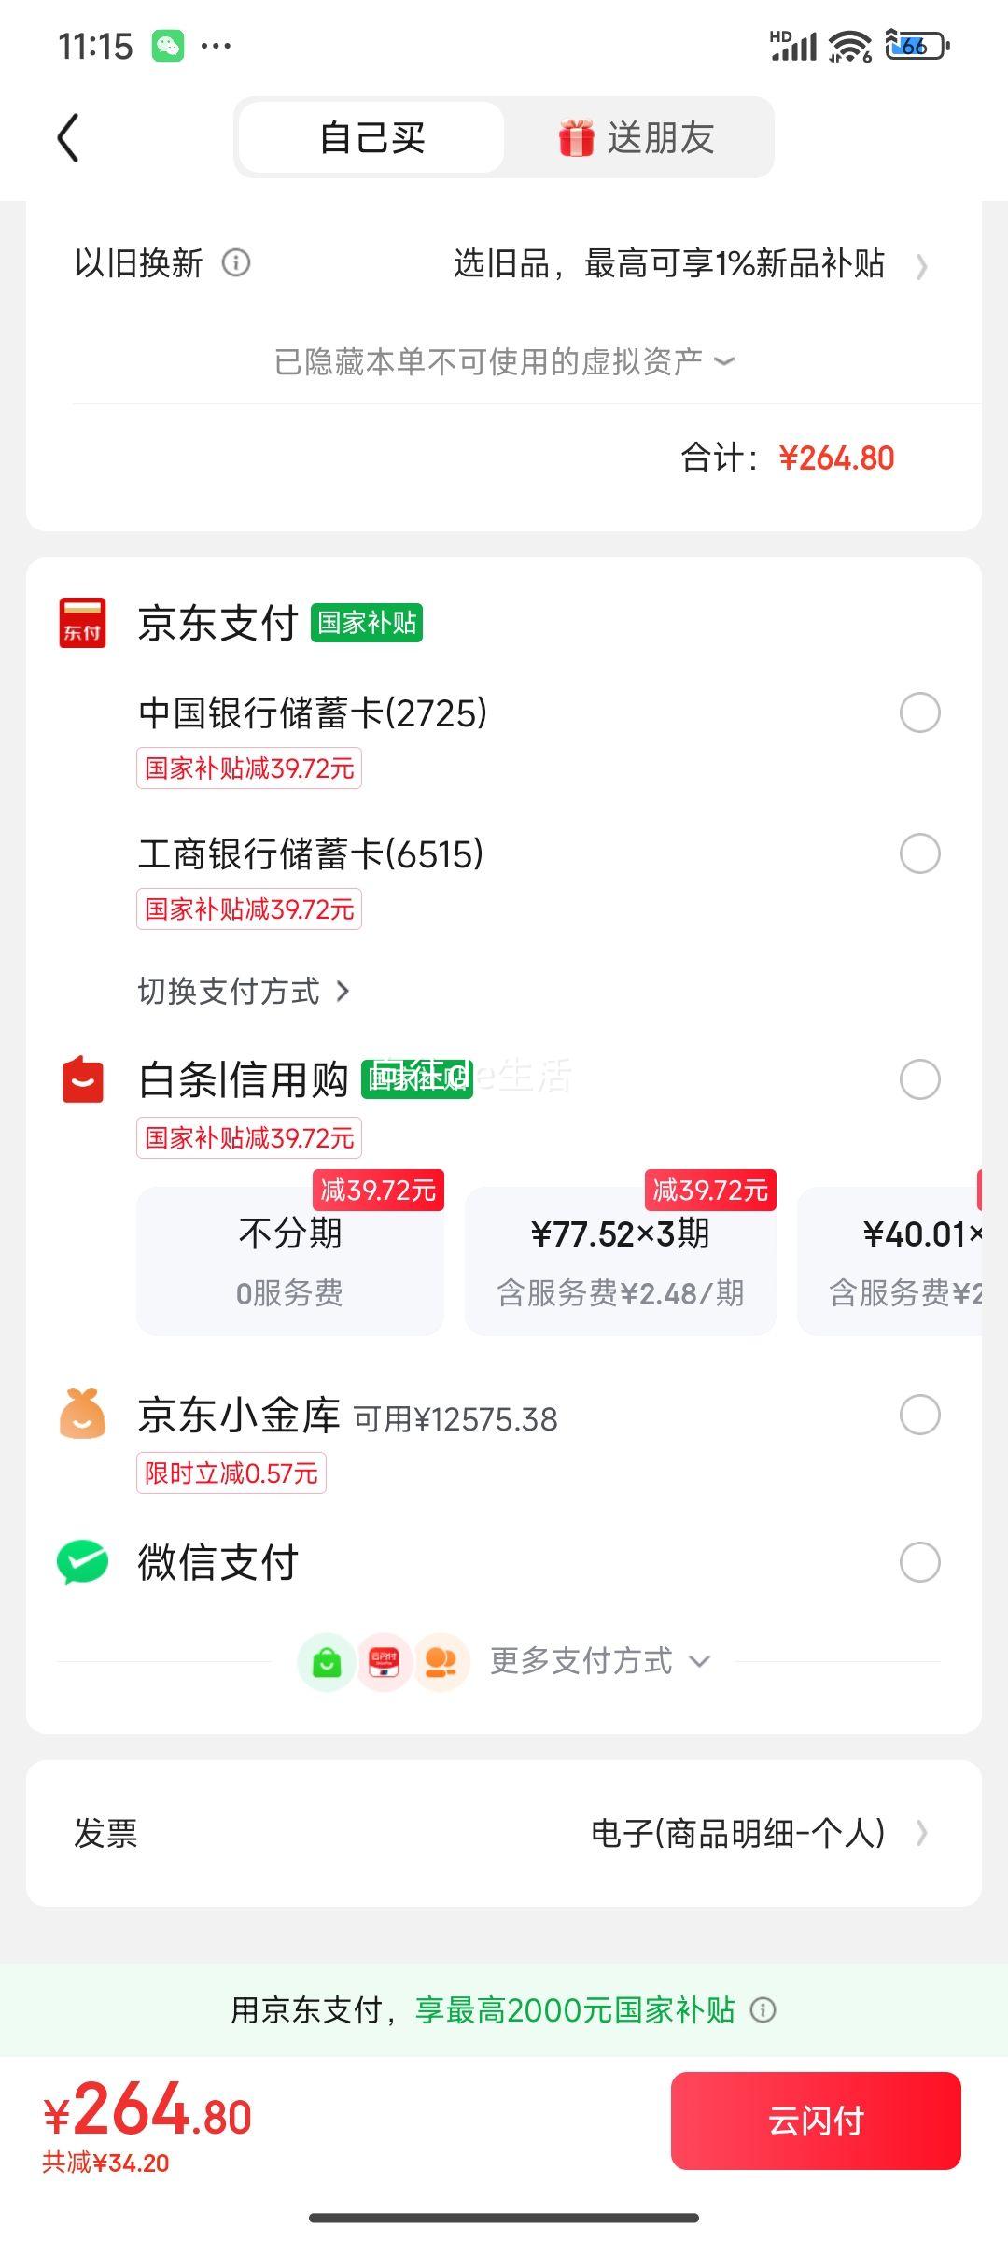
Task: Choose the ¥77.52×3期 installment option
Action: coord(621,1261)
